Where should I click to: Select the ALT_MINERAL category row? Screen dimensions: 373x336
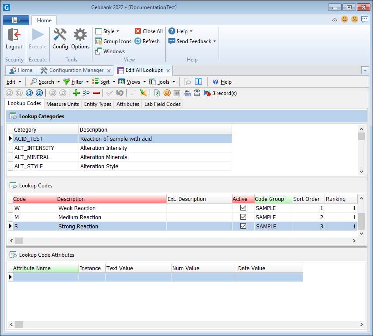click(120, 157)
